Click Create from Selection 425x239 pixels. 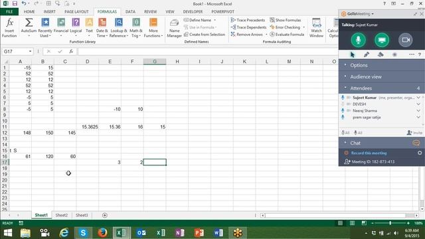[x=205, y=35]
